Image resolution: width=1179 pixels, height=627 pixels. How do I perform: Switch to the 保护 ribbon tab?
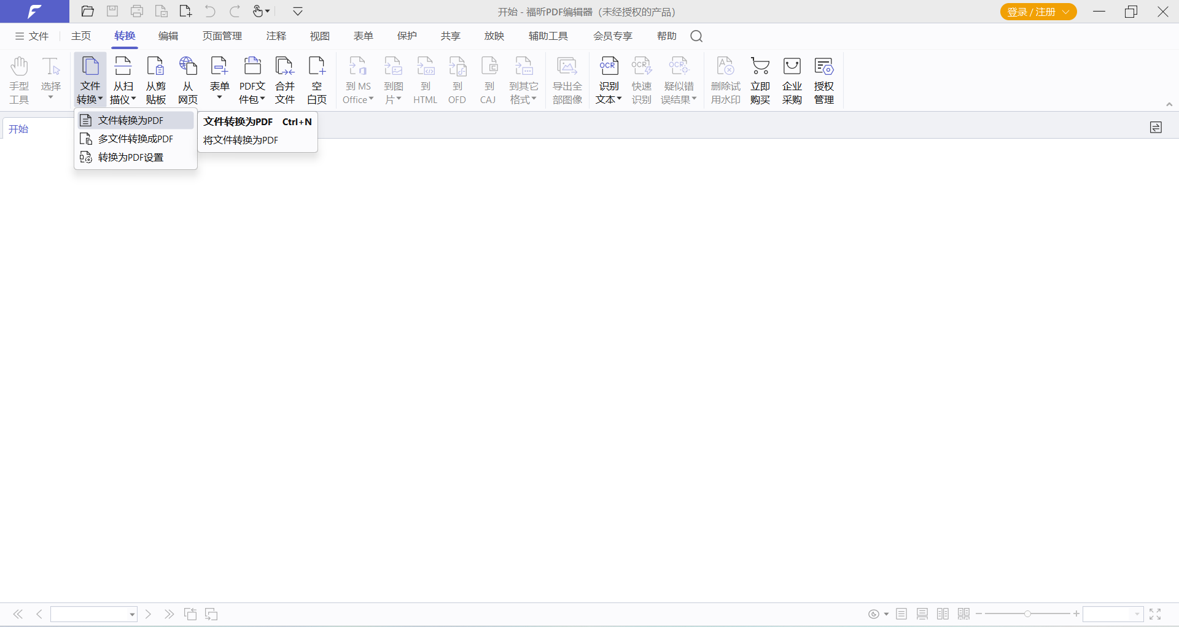[407, 36]
